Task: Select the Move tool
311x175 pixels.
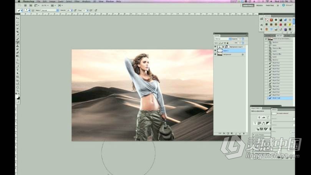Action: (x=18, y=18)
